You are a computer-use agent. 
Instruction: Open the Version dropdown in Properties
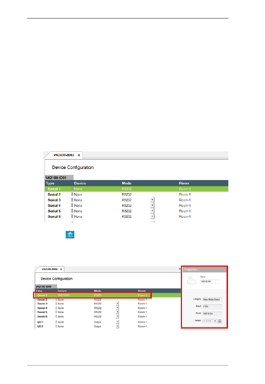coord(210,321)
